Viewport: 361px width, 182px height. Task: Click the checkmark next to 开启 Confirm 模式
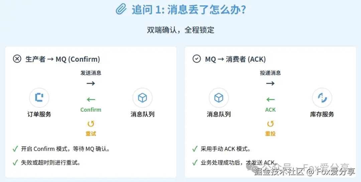[15, 149]
